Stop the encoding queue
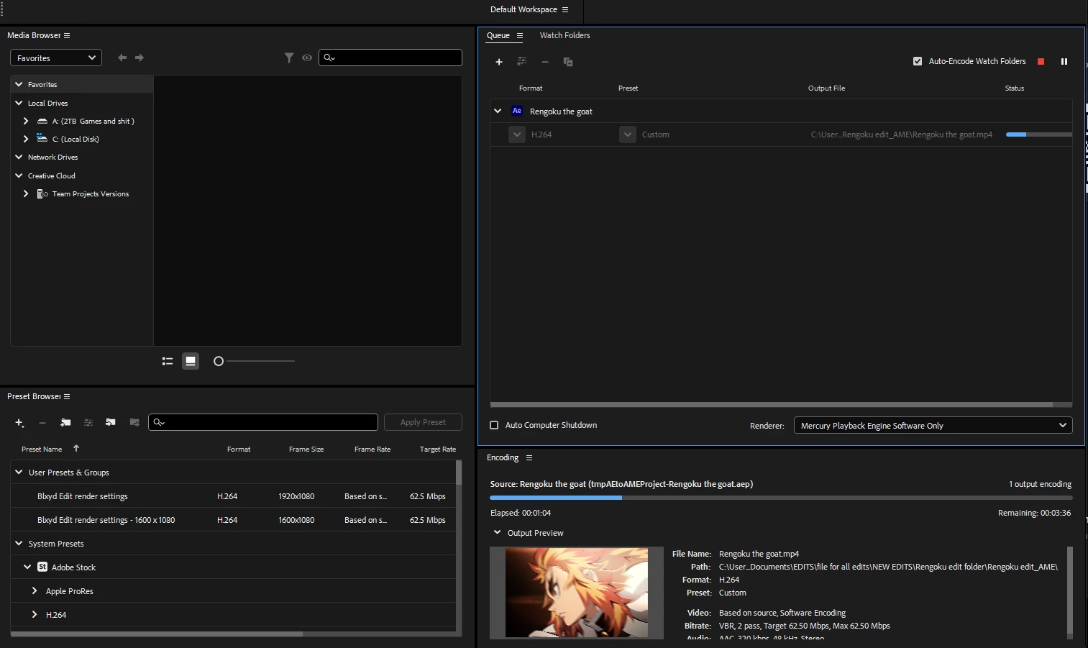 [x=1041, y=62]
